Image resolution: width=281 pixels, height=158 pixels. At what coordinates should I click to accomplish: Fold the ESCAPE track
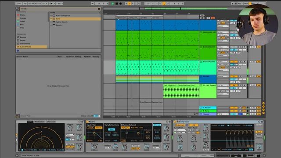coord(201,76)
